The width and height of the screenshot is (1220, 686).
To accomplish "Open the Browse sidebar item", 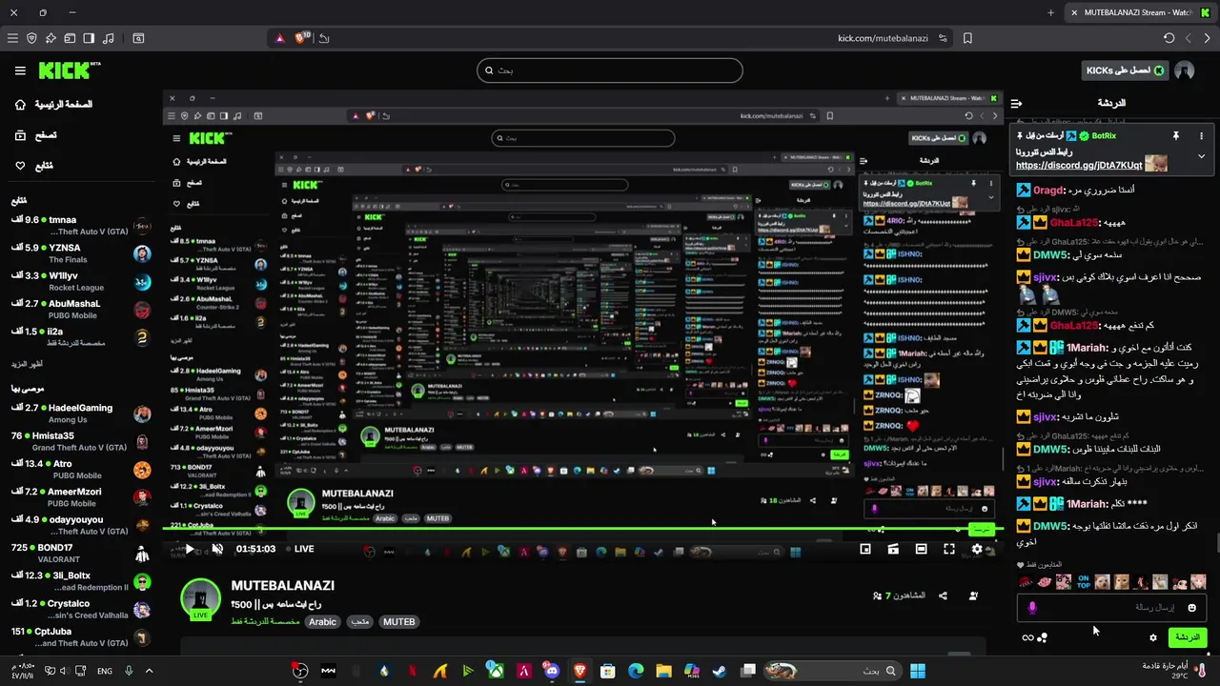I will click(x=34, y=135).
